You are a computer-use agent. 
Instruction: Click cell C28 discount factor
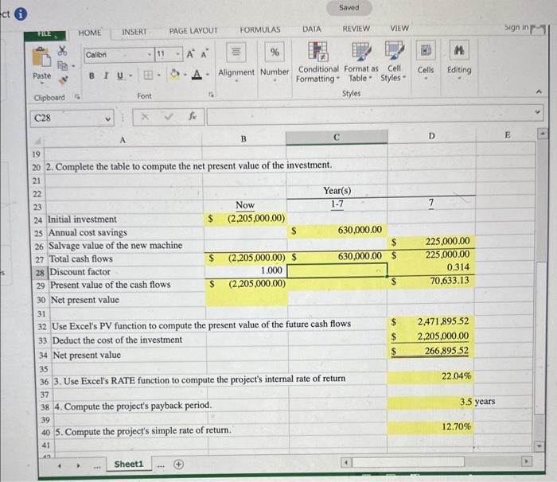(337, 270)
